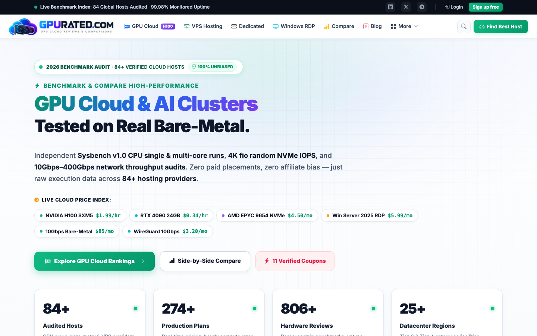Click the 'LIVE CLOUD PRICE INDEX:' label

(x=76, y=200)
